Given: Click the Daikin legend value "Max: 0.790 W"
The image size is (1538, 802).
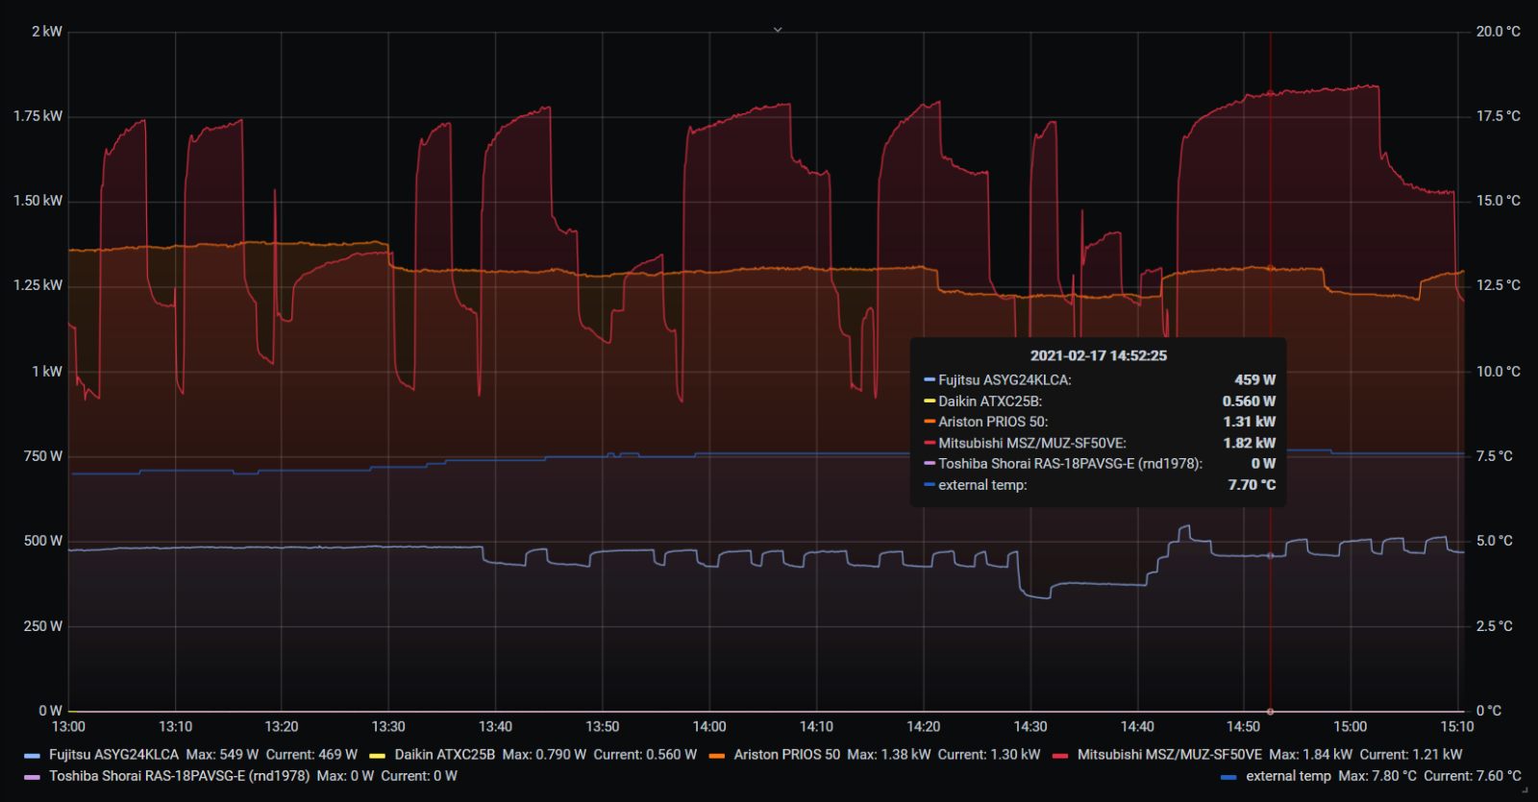Looking at the screenshot, I should 544,755.
